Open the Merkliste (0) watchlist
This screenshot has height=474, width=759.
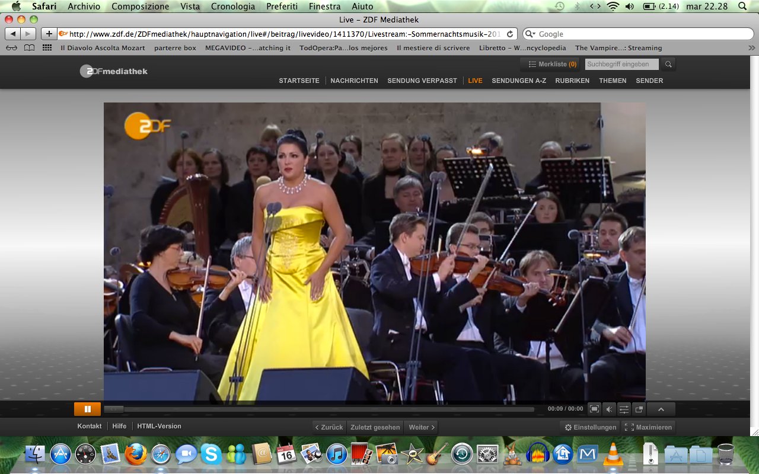coord(551,64)
